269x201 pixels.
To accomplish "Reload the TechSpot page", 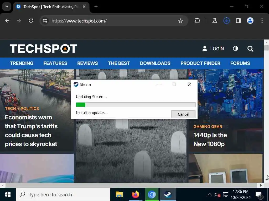I will 31,21.
